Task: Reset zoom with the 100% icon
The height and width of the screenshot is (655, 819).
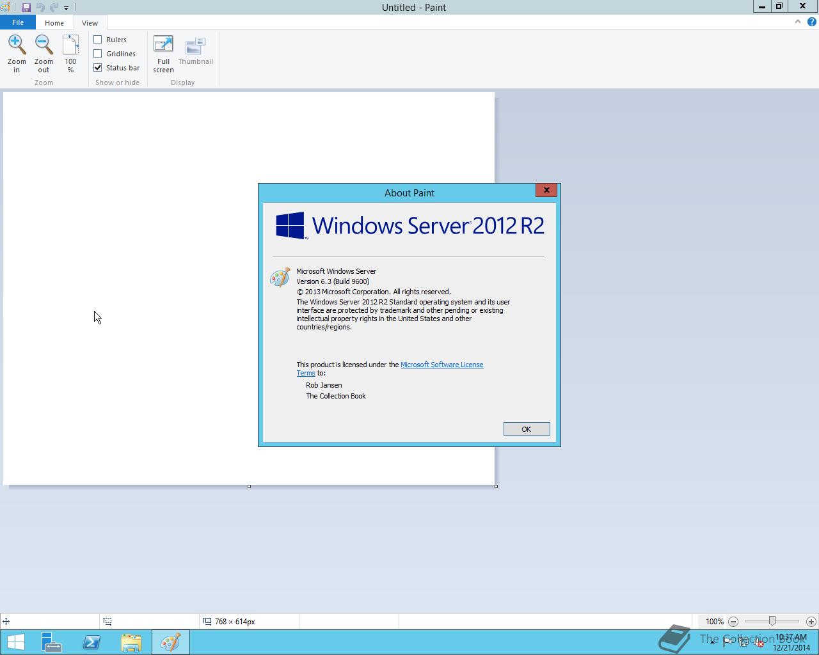Action: click(x=70, y=45)
